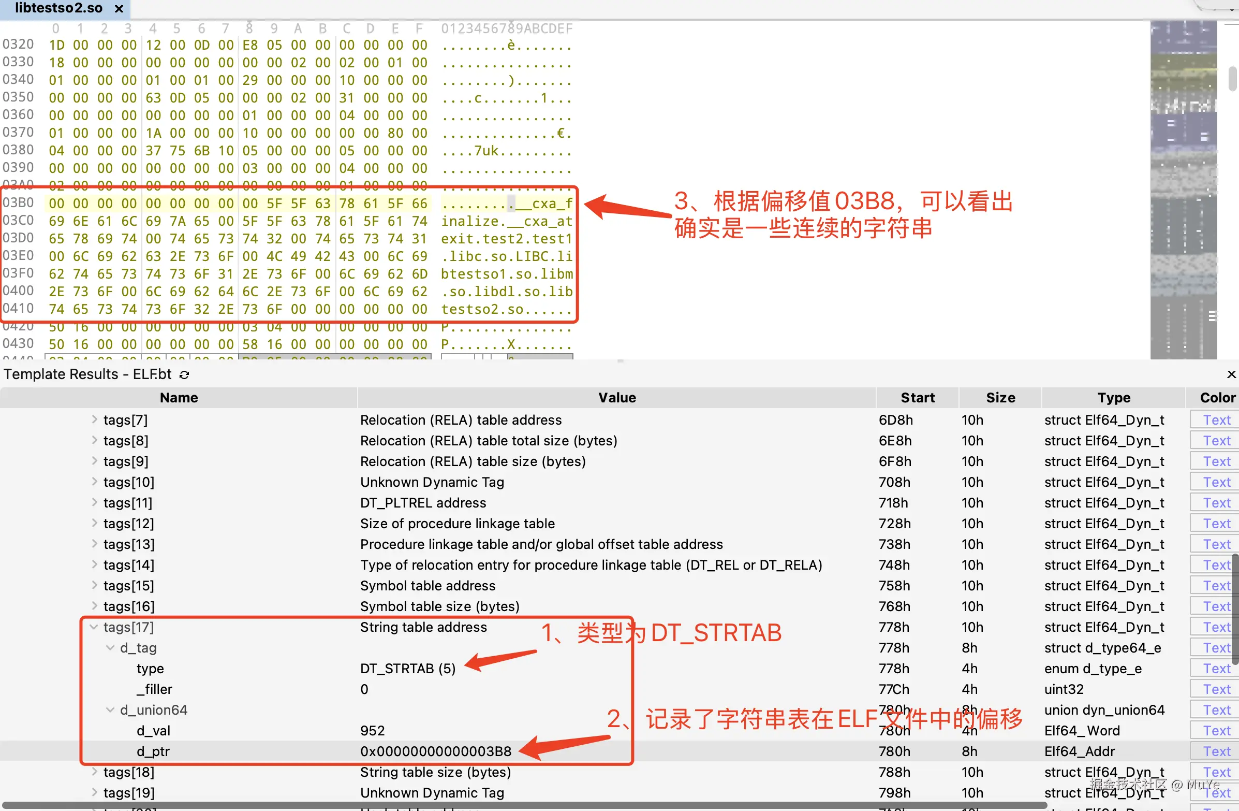Close the Template Results panel

click(x=1231, y=374)
